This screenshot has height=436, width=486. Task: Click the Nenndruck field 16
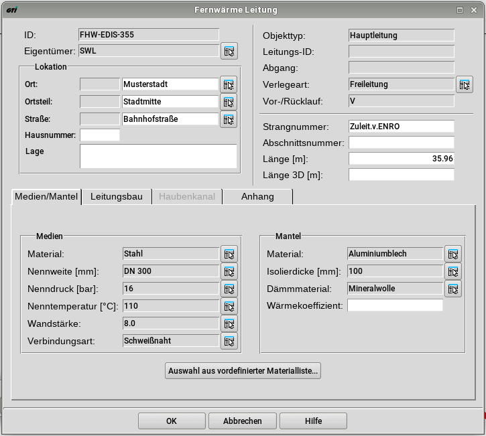coord(171,288)
